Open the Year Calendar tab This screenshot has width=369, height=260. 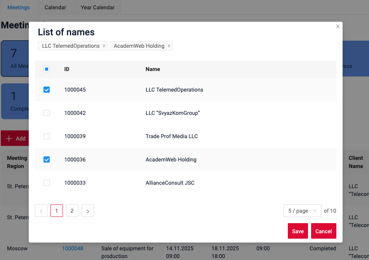[97, 7]
